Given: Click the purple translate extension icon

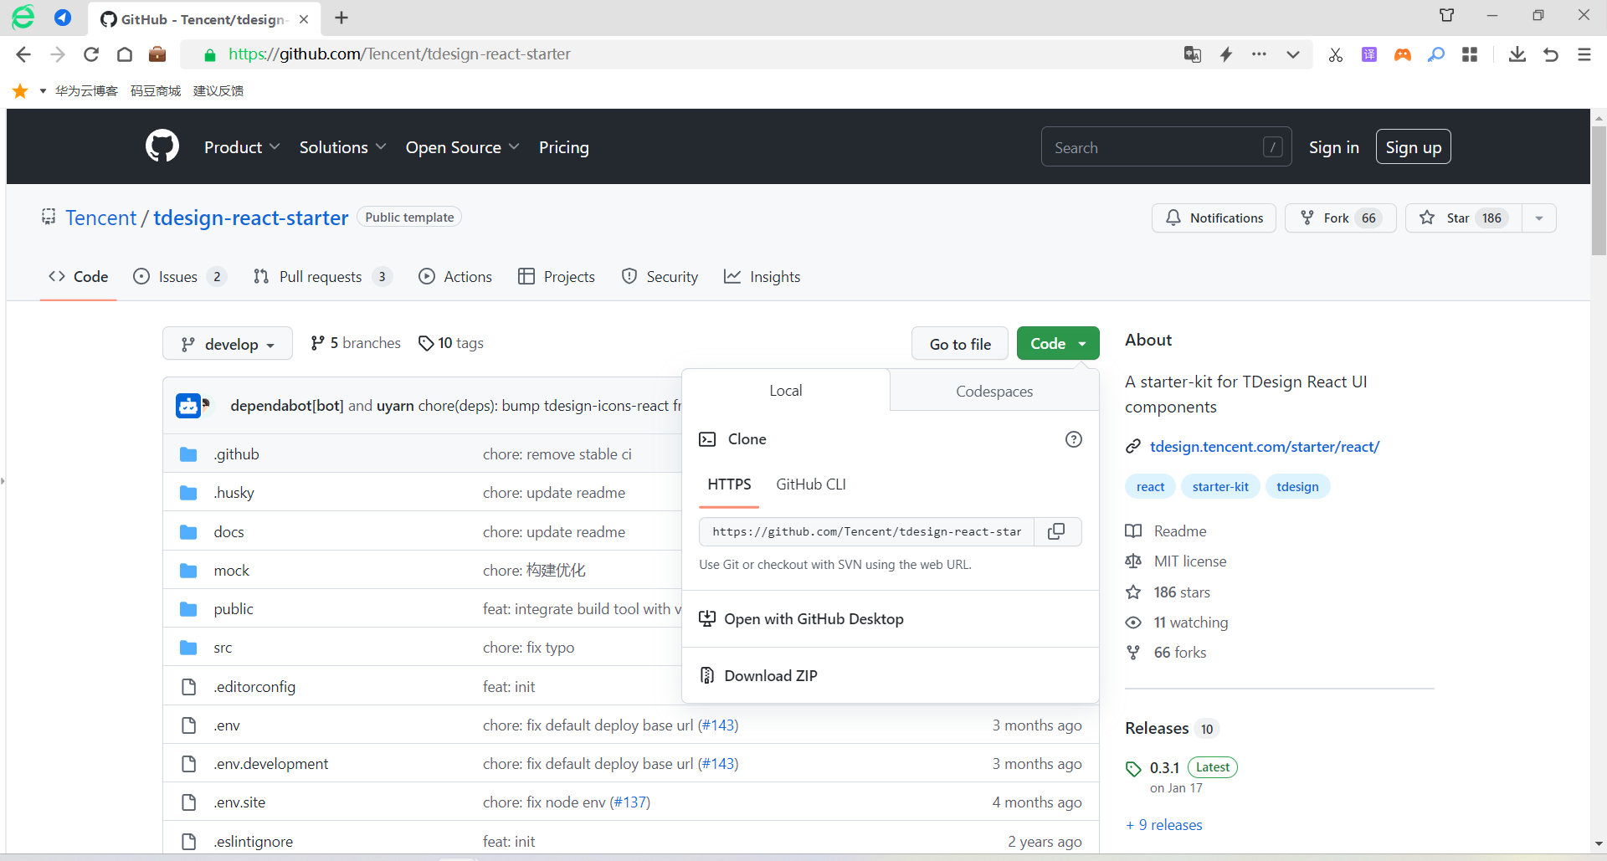Looking at the screenshot, I should tap(1369, 54).
